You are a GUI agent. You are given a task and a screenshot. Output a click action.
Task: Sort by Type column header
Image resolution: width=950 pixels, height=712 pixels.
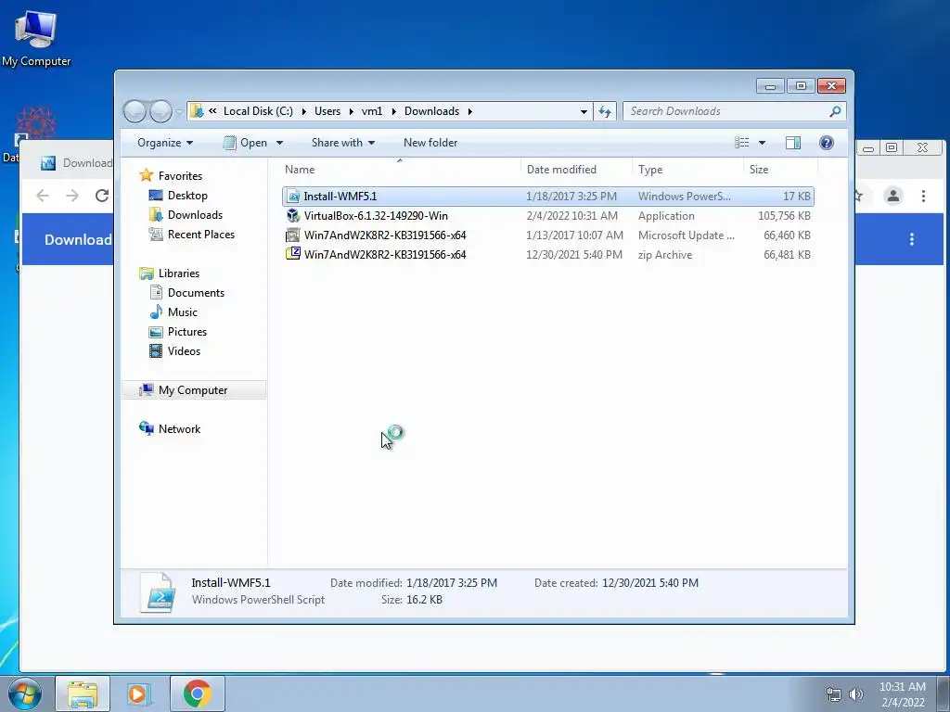pos(687,170)
